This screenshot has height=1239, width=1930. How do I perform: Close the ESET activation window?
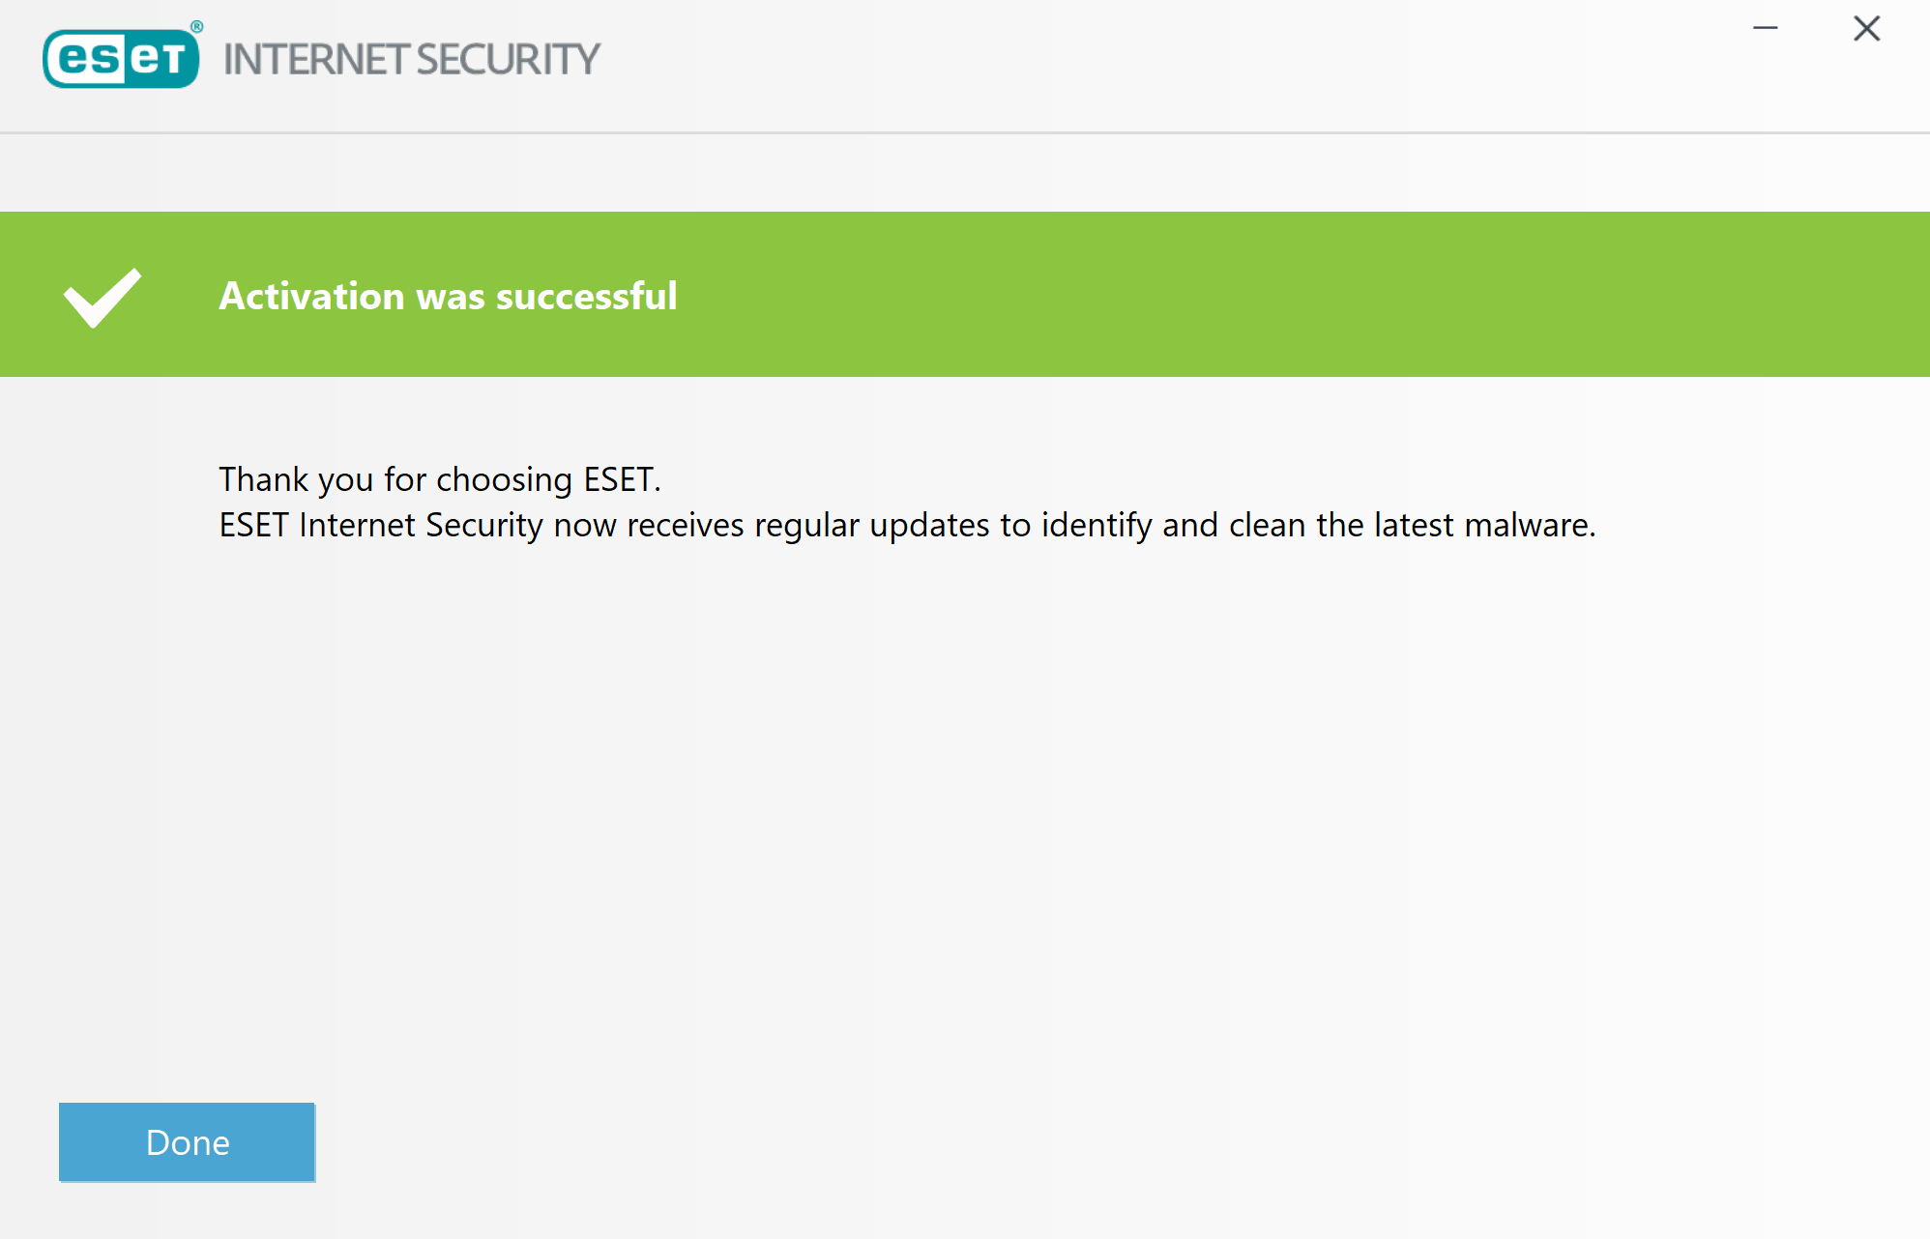click(x=1866, y=29)
